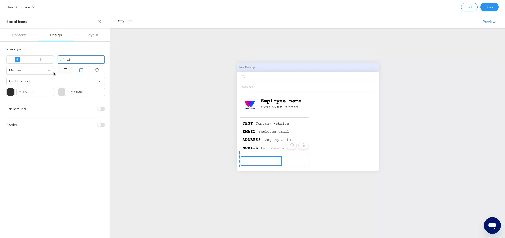The width and height of the screenshot is (505, 238).
Task: Delete the widget using the trash icon
Action: 303,146
